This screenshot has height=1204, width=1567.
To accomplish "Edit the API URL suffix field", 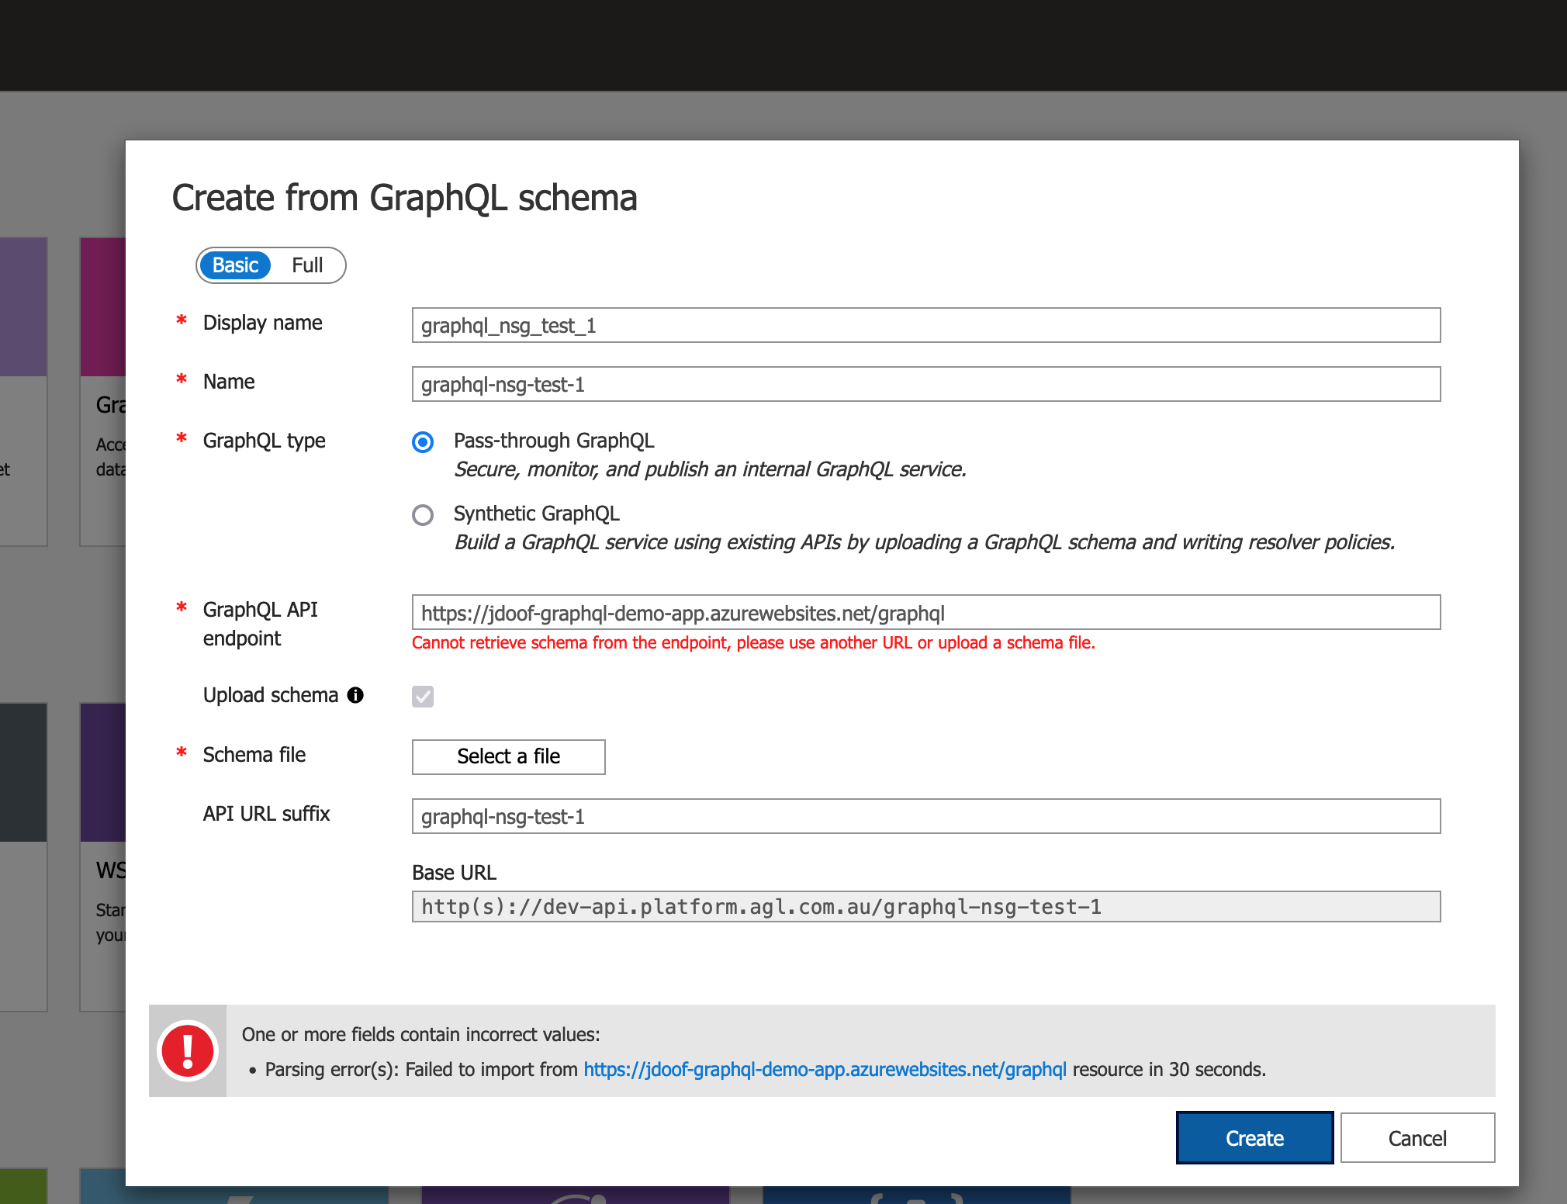I will (926, 816).
